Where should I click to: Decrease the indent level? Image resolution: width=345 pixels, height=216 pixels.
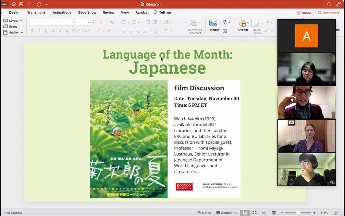[x=148, y=22]
